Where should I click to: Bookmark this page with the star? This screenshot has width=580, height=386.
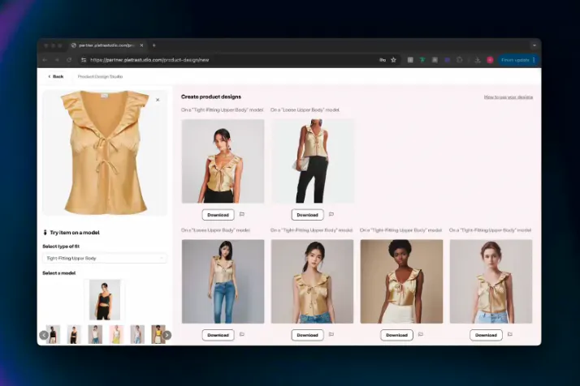point(393,60)
